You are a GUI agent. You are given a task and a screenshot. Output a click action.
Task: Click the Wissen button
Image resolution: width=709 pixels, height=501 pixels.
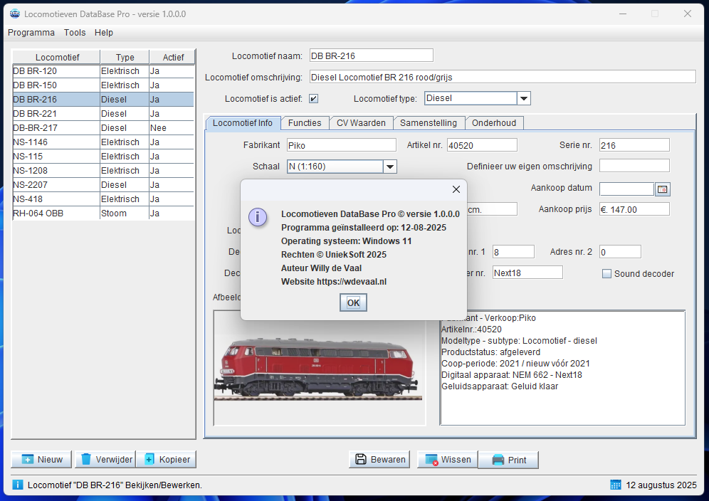click(x=447, y=460)
